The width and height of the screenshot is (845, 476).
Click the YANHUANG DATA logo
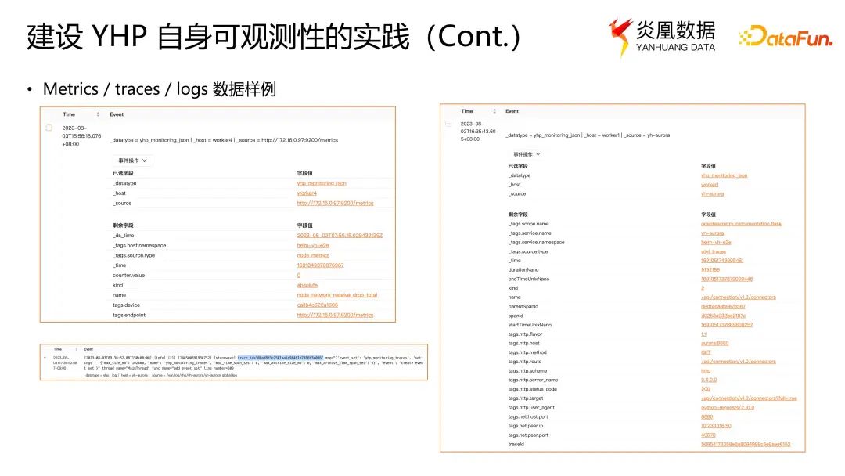point(663,38)
